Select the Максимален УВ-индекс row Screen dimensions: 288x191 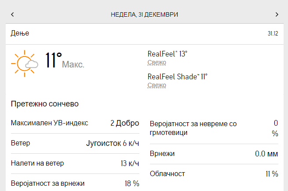[75, 123]
